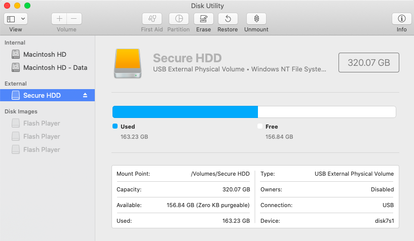414x241 pixels.
Task: Eject Secure HDD with eject icon
Action: pos(85,95)
